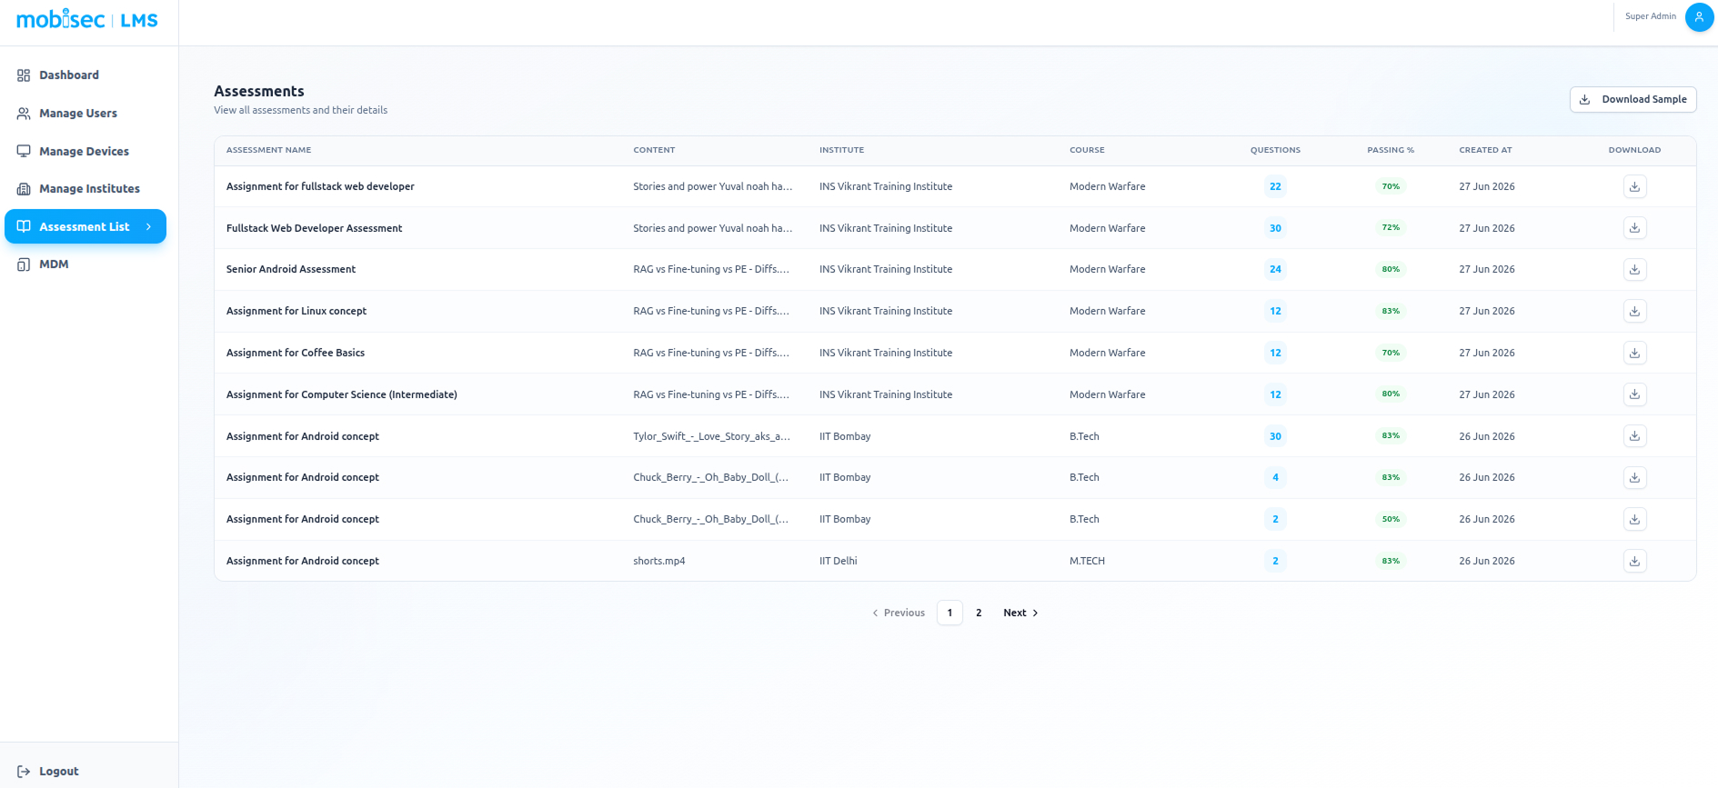This screenshot has height=788, width=1718.
Task: Click the Fullstack Web Developer Assessment name
Action: tap(314, 228)
